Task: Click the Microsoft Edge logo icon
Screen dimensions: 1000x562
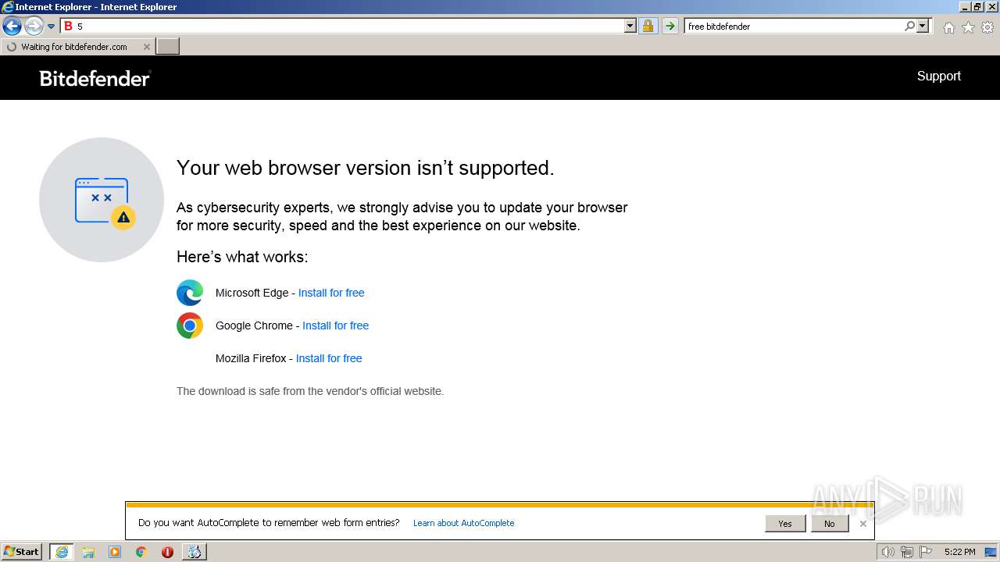Action: [x=190, y=293]
